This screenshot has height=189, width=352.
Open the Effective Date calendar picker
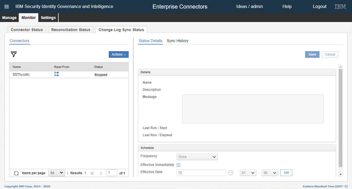click(x=180, y=173)
